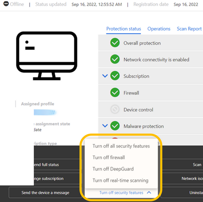Viewport: 203px width, 202px height.
Task: Click the Network connectivity green checkmark icon
Action: 115,59
